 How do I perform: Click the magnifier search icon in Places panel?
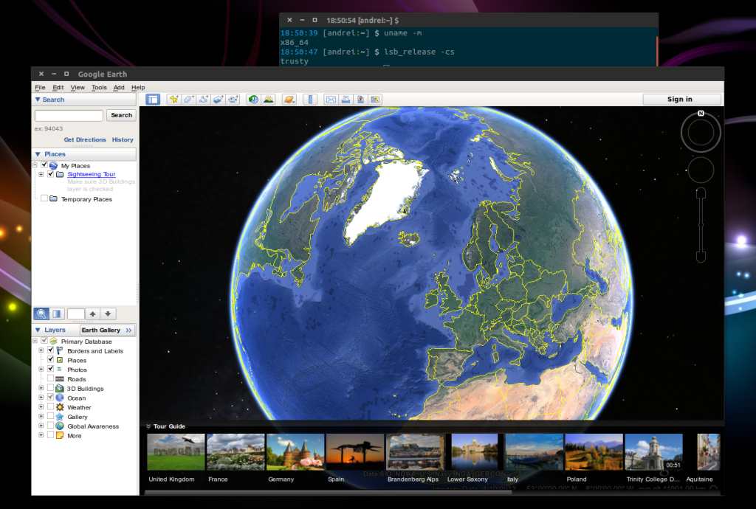41,314
